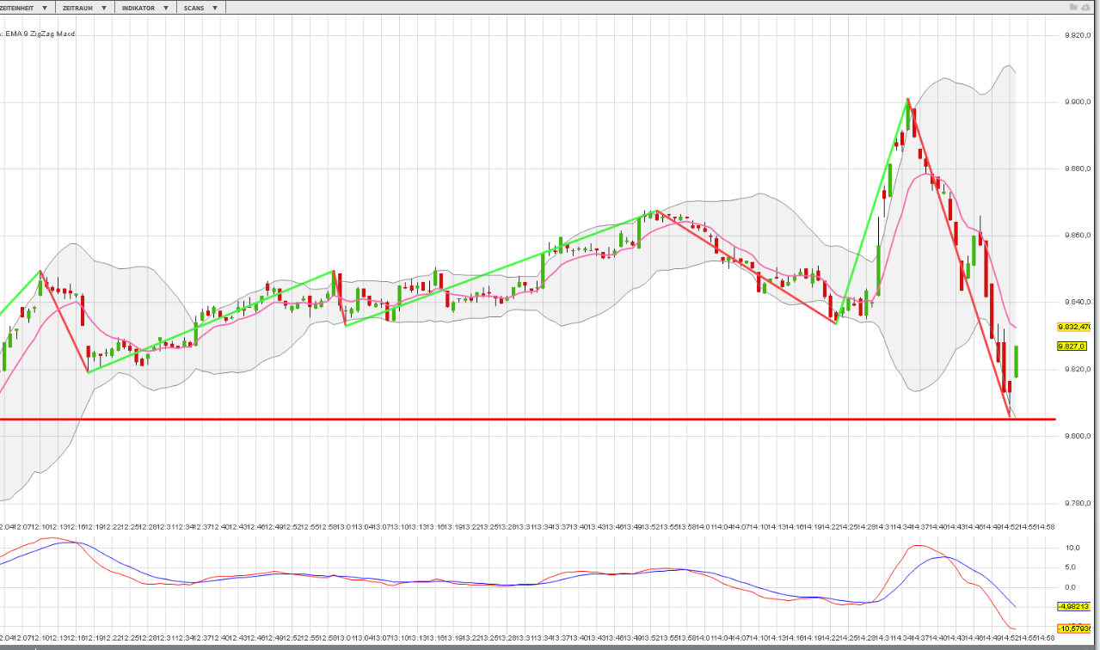Select the Macd indicator label
This screenshot has width=1100, height=650.
(65, 34)
